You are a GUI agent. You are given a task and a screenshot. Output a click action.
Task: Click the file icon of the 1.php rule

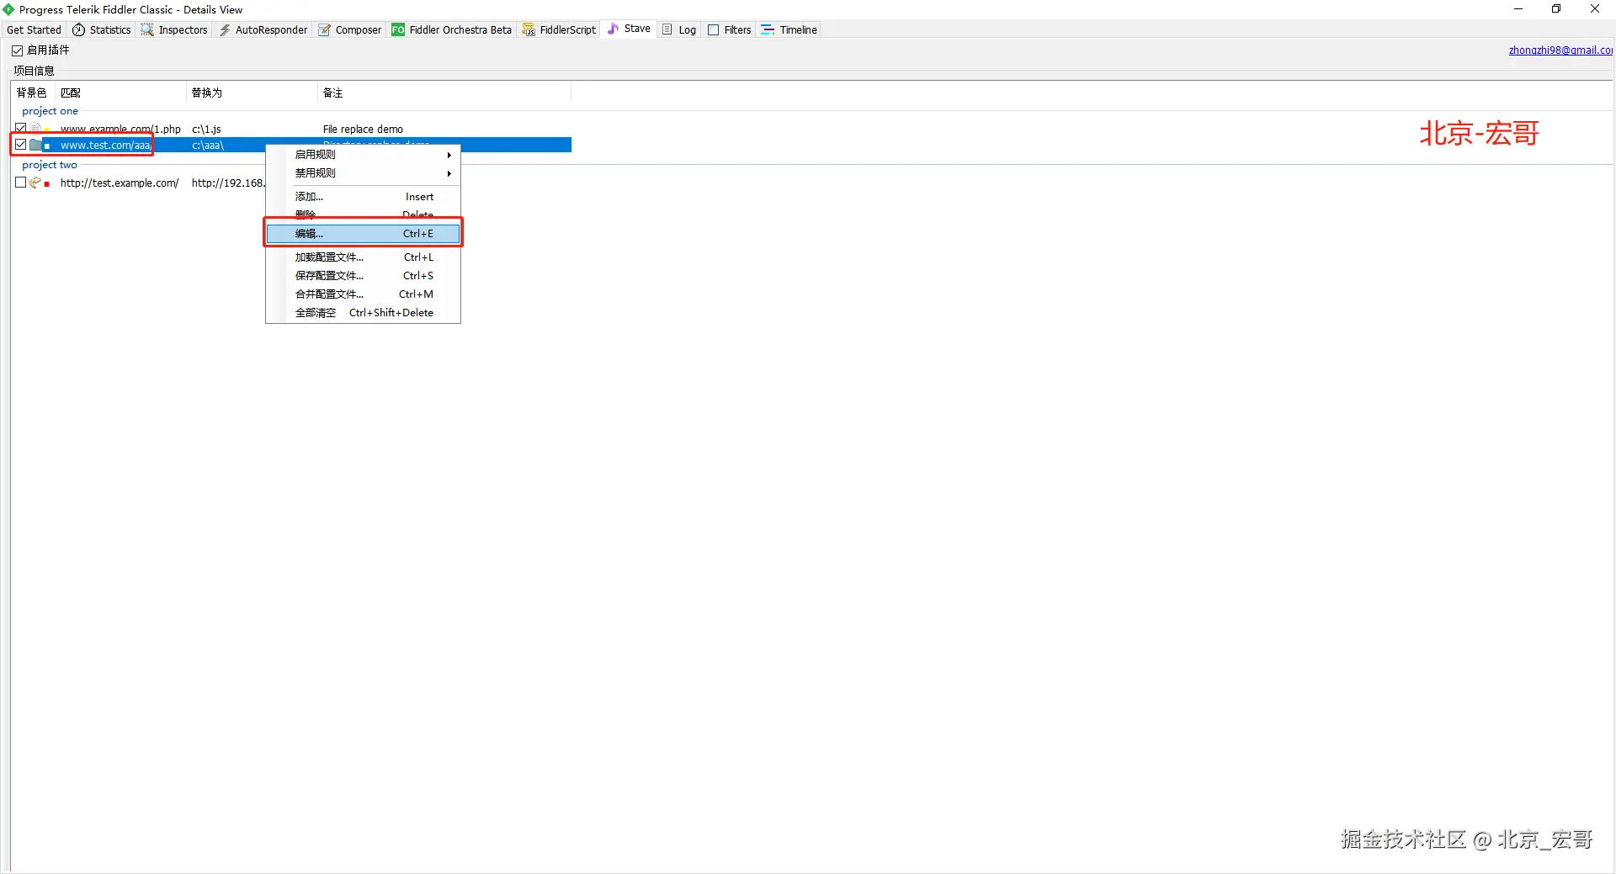tap(35, 129)
